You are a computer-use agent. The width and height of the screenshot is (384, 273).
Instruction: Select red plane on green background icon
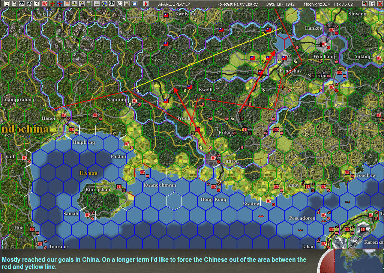pos(52,4)
